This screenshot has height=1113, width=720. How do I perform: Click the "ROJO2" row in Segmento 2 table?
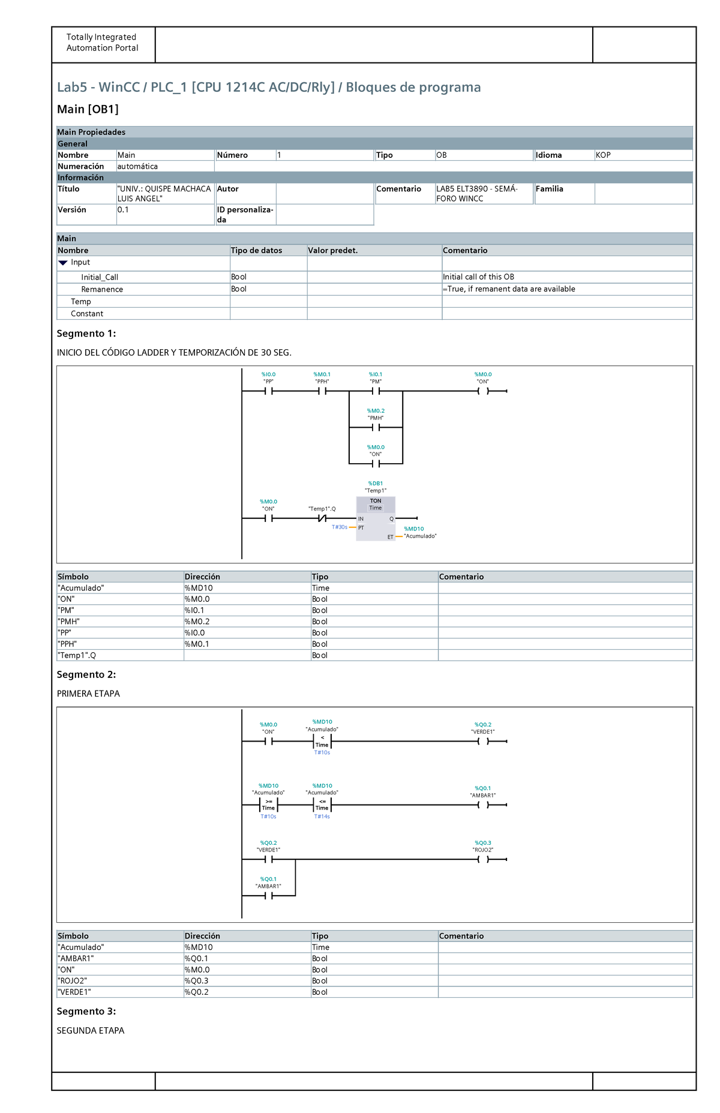[374, 981]
